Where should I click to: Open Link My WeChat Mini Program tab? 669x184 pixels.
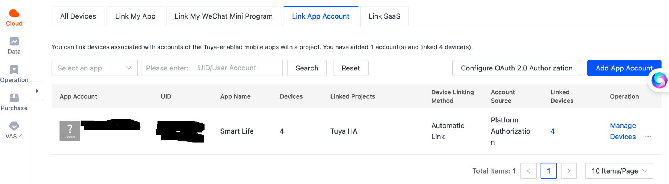click(x=224, y=16)
